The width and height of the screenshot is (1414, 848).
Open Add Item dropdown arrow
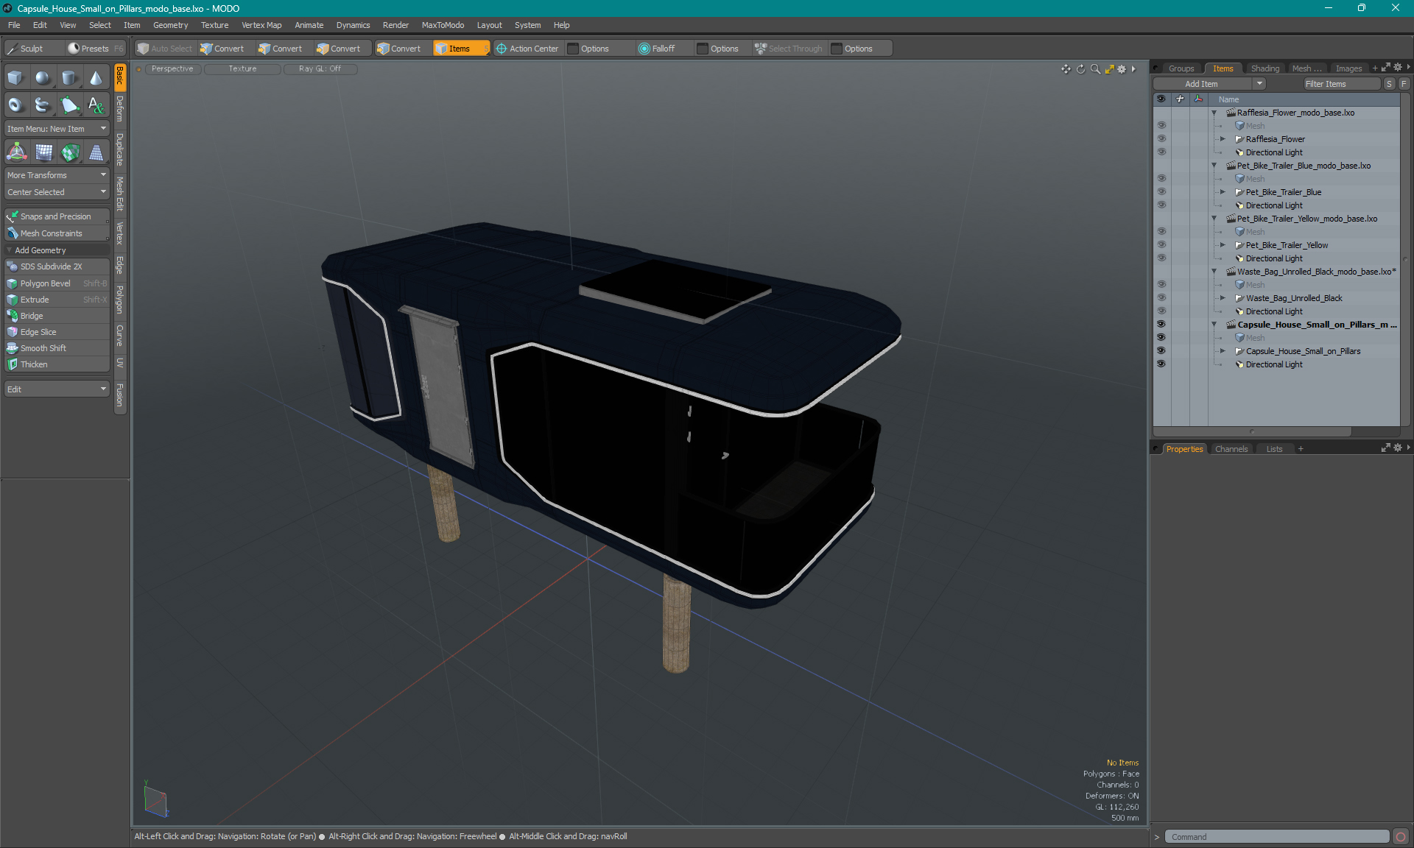(1260, 84)
